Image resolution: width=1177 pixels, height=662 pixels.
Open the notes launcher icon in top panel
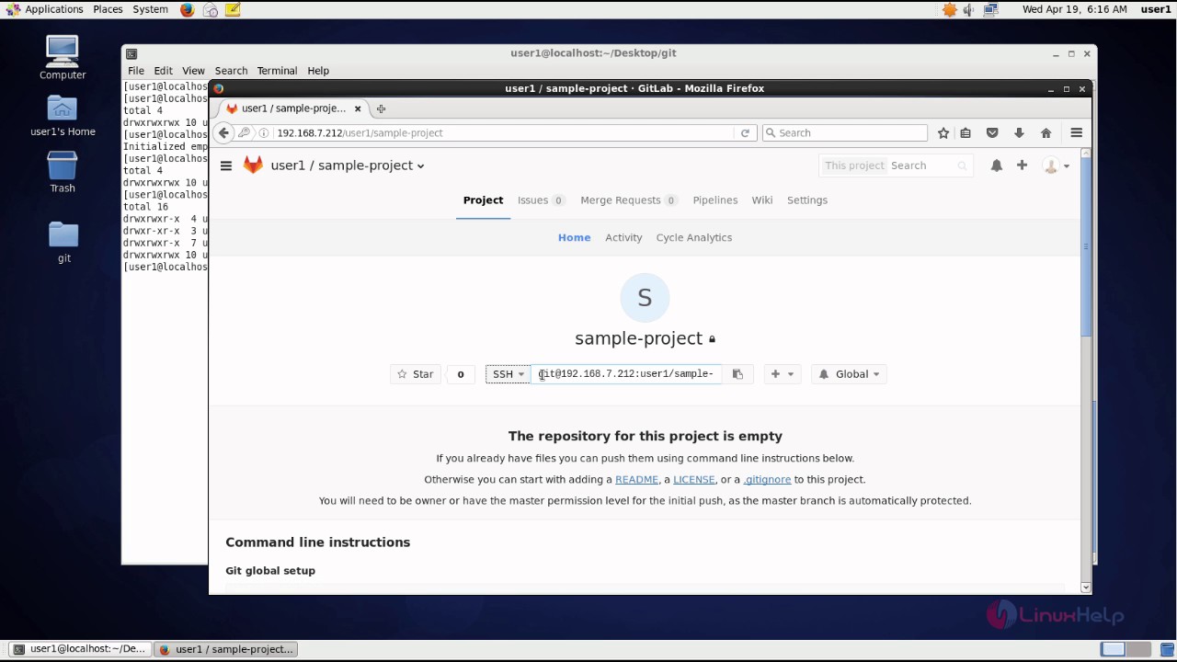(x=233, y=9)
